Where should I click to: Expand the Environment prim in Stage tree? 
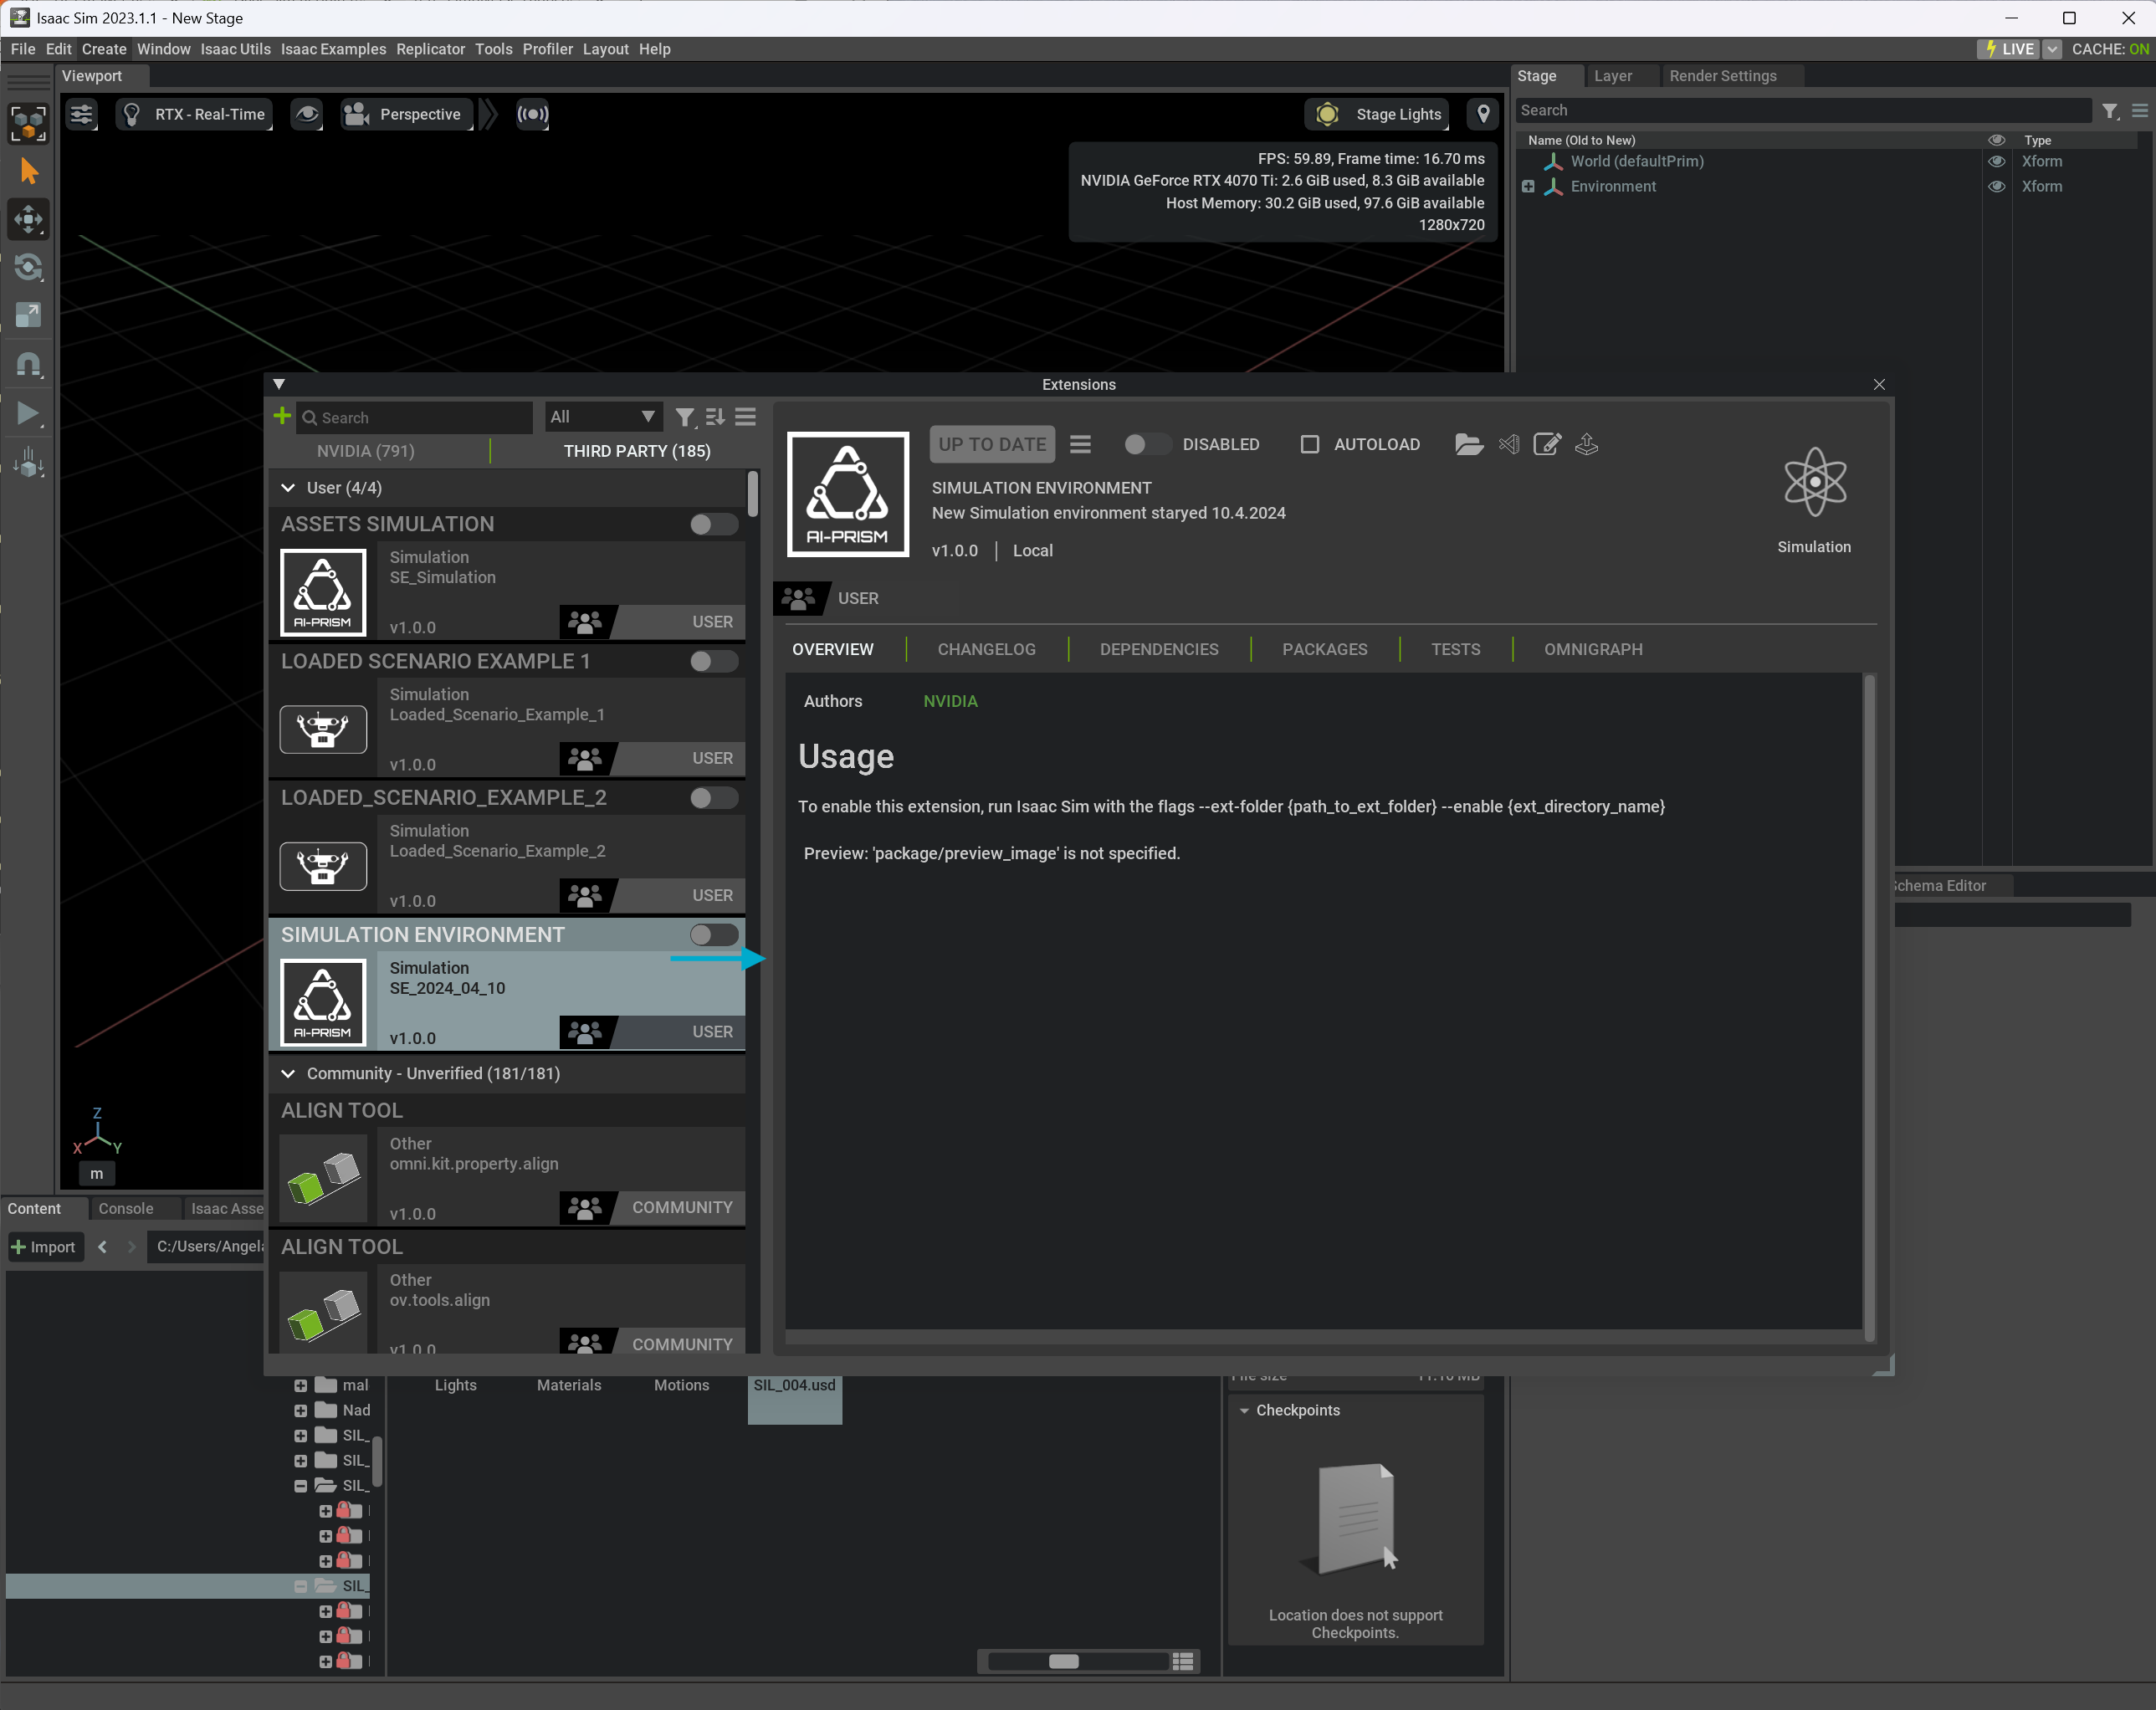[1527, 186]
